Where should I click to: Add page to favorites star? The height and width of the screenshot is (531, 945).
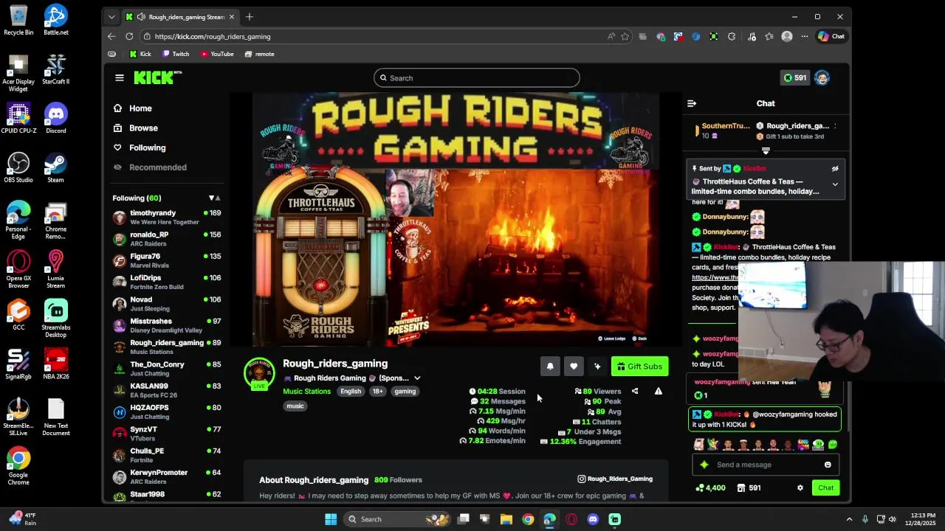coord(625,36)
